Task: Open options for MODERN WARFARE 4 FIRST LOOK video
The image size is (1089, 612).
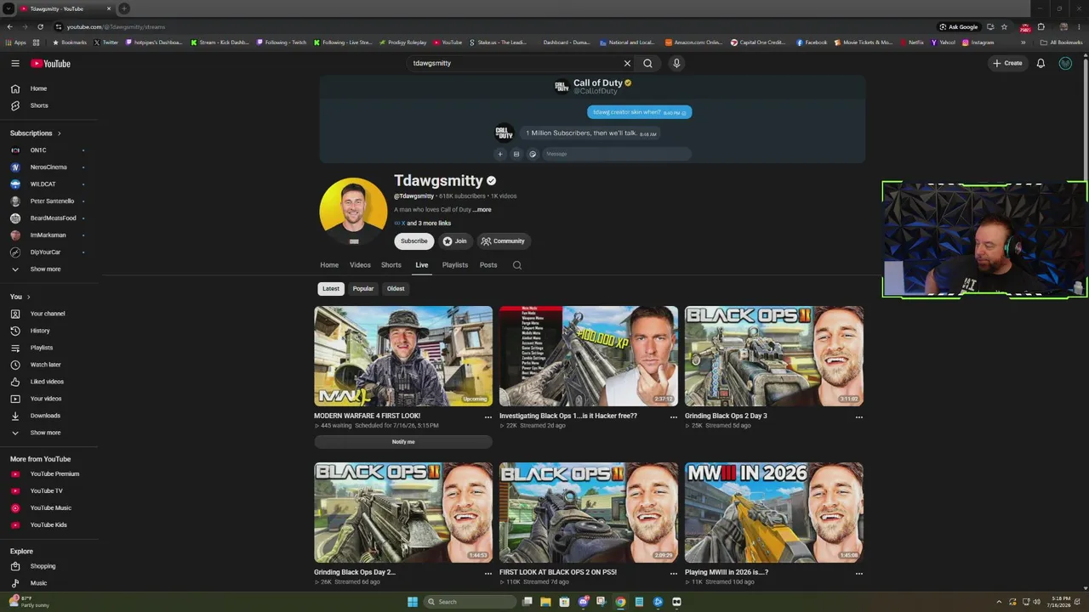Action: tap(488, 417)
